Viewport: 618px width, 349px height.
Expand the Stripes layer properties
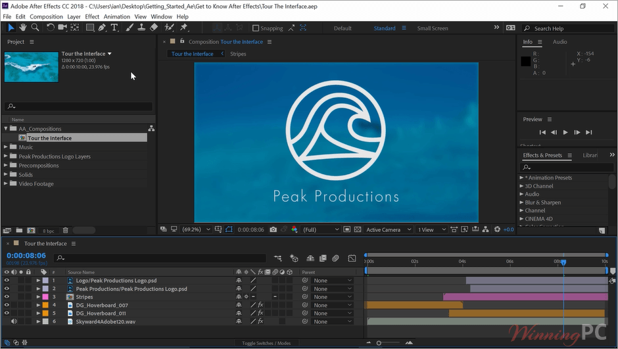point(38,296)
